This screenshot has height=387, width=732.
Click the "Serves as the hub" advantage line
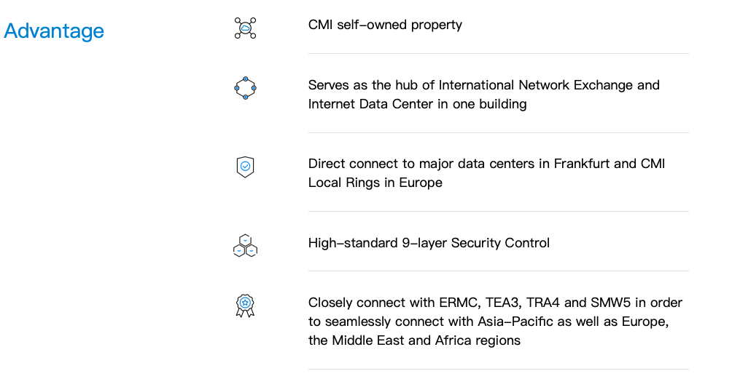tap(483, 95)
